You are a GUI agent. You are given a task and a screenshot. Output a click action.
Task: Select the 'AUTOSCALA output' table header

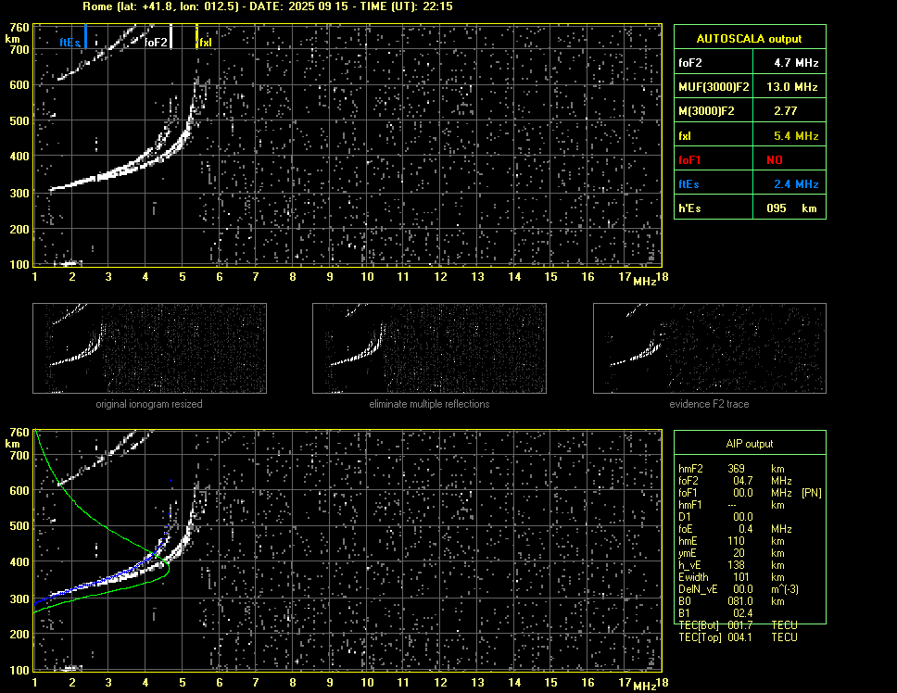(750, 38)
